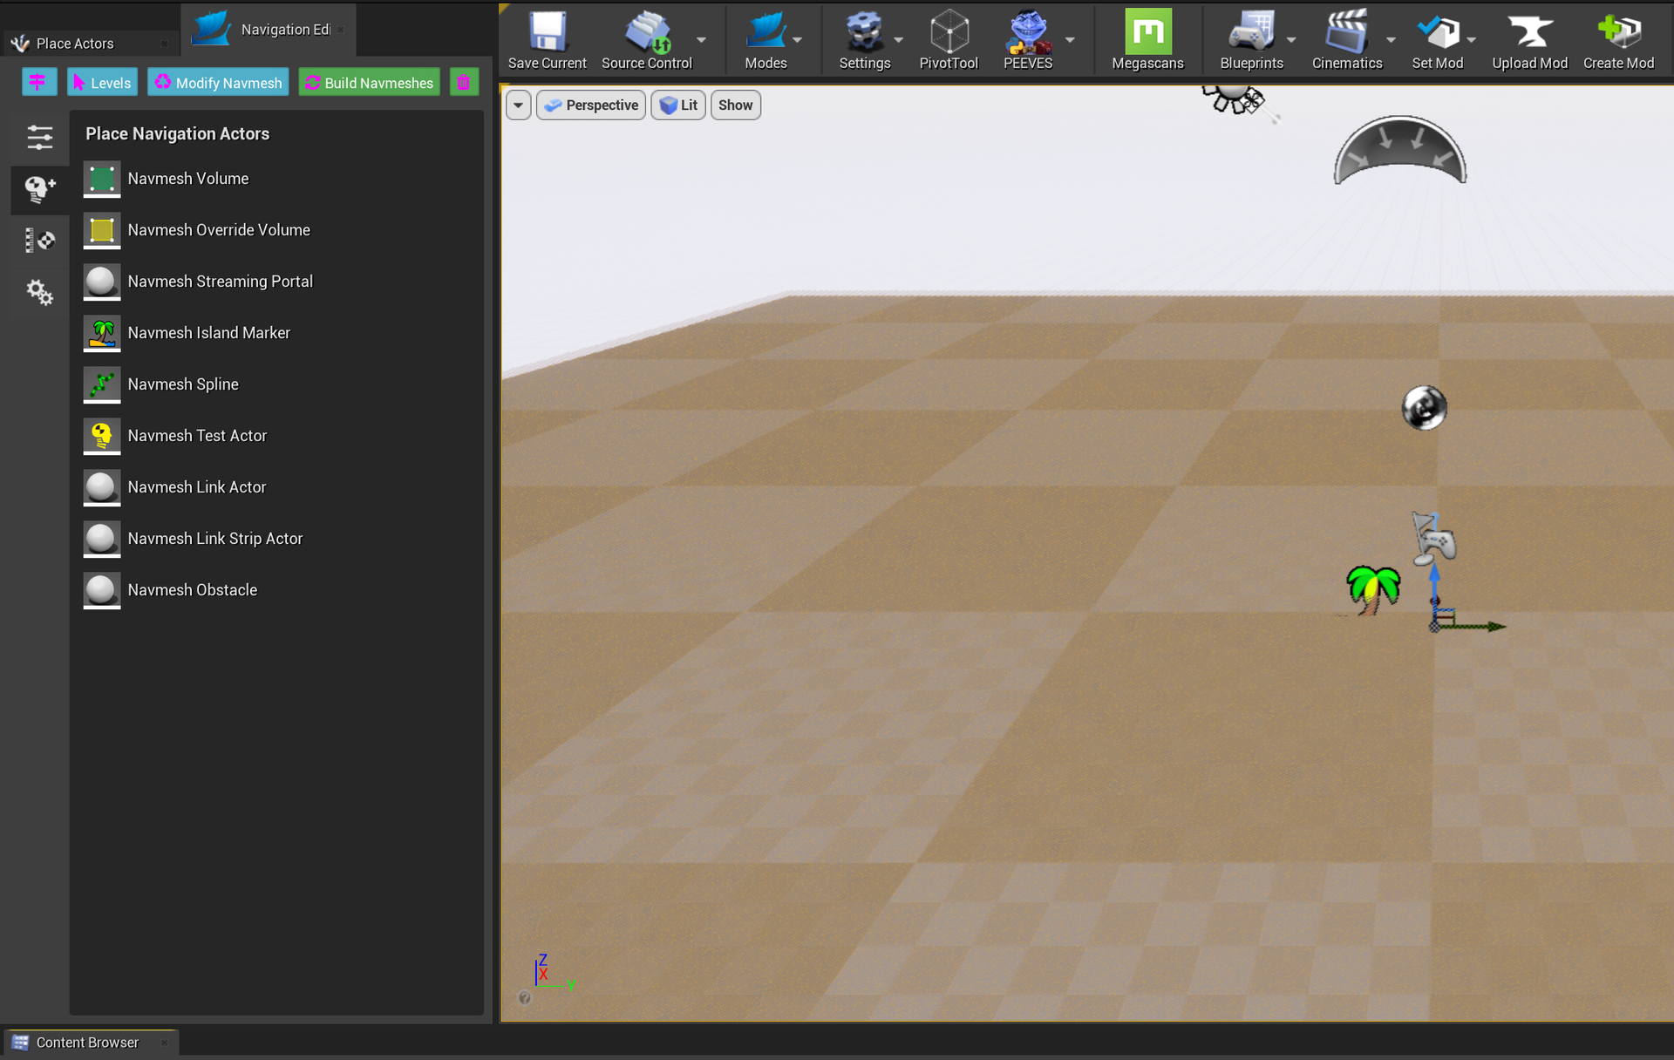Open the sliders options sidebar icon
This screenshot has width=1674, height=1060.
coord(39,137)
